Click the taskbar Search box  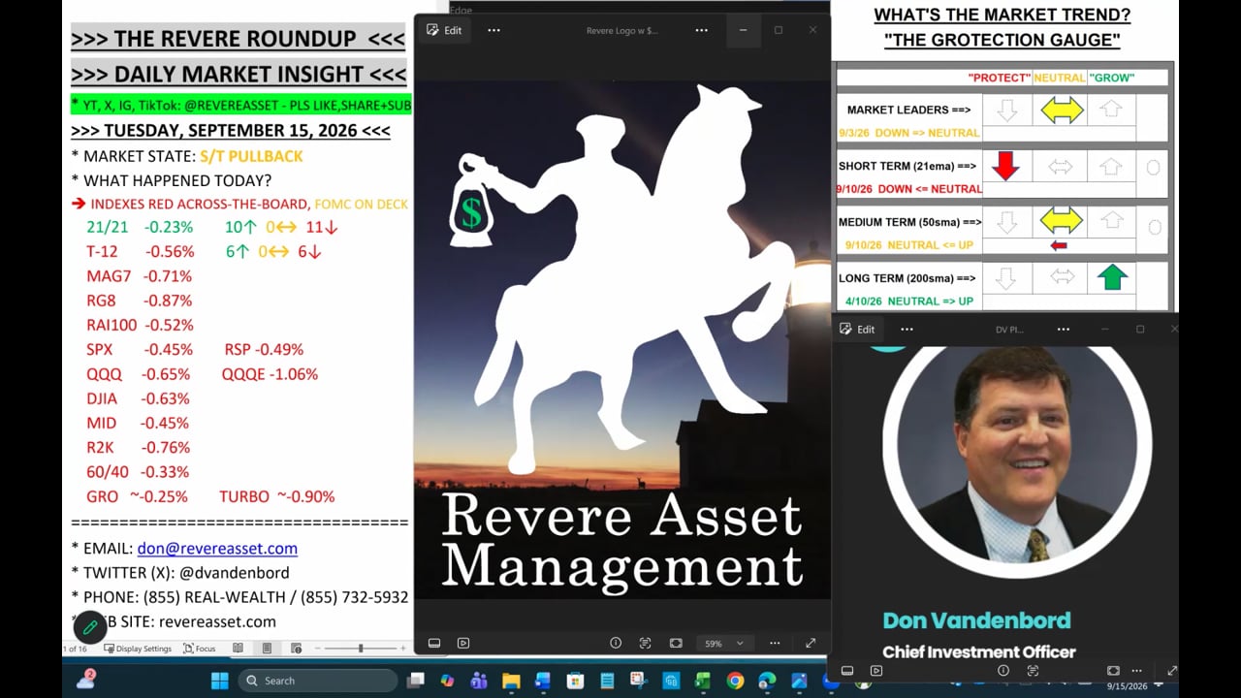tap(318, 681)
